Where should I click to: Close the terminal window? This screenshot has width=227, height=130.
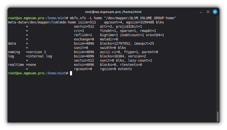(215, 12)
